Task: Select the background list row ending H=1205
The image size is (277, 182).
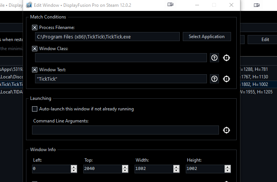Action: pyautogui.click(x=259, y=92)
